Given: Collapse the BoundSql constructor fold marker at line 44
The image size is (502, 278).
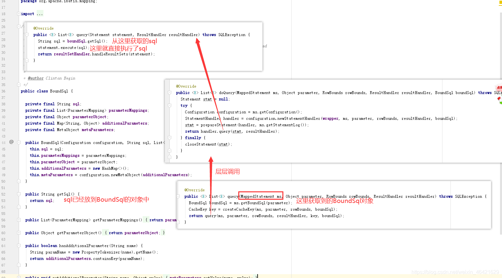Looking at the screenshot, I should tap(18, 142).
